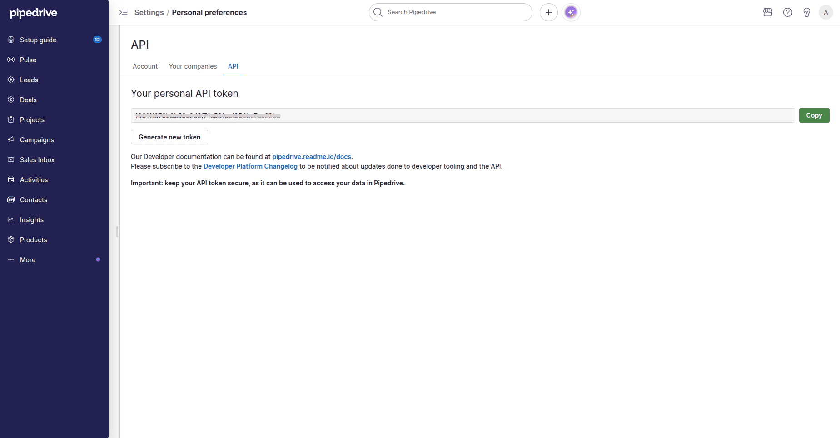Image resolution: width=840 pixels, height=438 pixels.
Task: Open the account avatar menu
Action: [826, 12]
